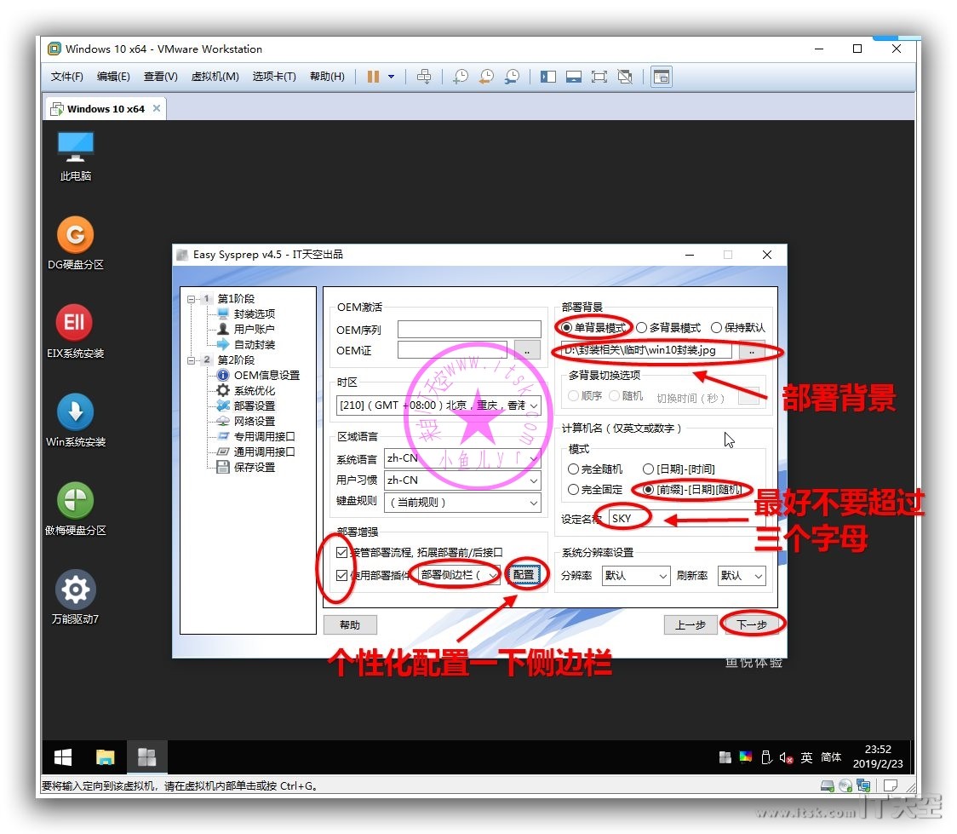Click the revert to snapshot toolbar icon

point(486,77)
